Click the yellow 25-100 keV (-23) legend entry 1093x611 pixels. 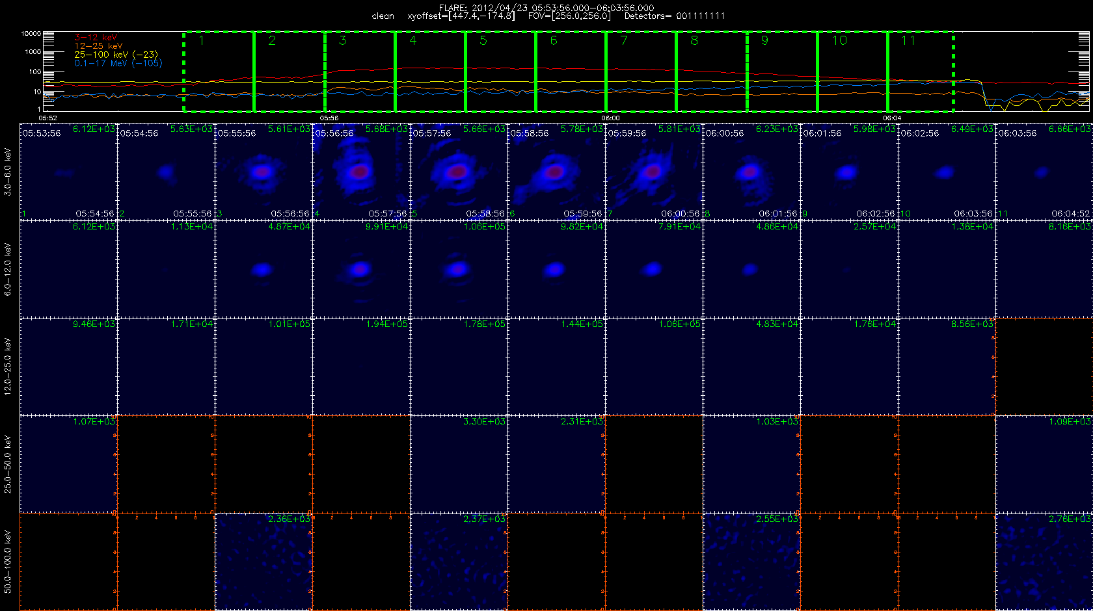(x=116, y=55)
